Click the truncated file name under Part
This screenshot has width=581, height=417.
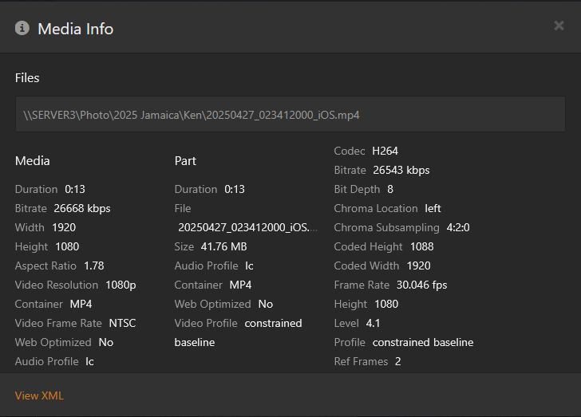(247, 227)
